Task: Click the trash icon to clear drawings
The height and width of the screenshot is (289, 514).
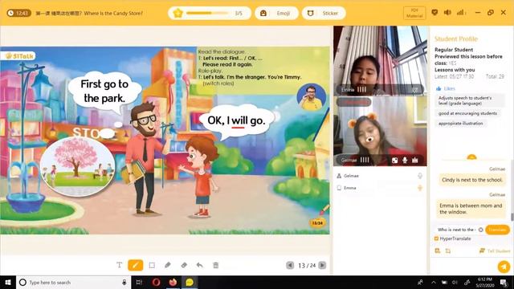Action: (216, 265)
